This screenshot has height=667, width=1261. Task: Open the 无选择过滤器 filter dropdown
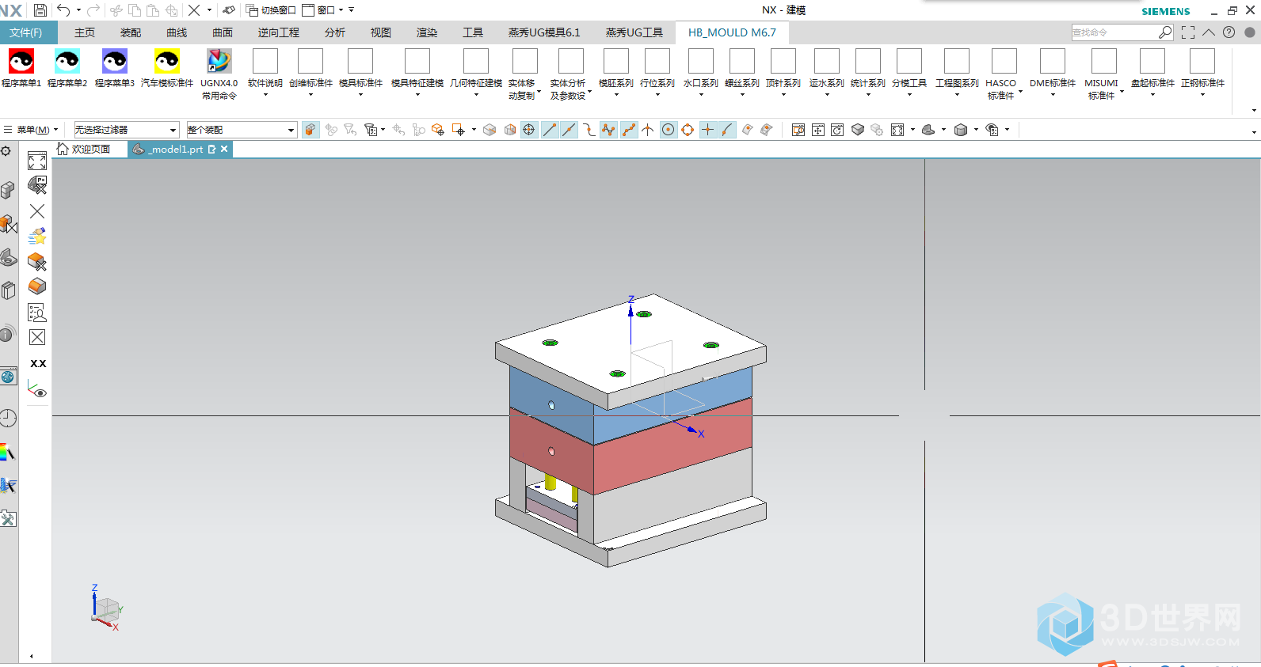[126, 130]
